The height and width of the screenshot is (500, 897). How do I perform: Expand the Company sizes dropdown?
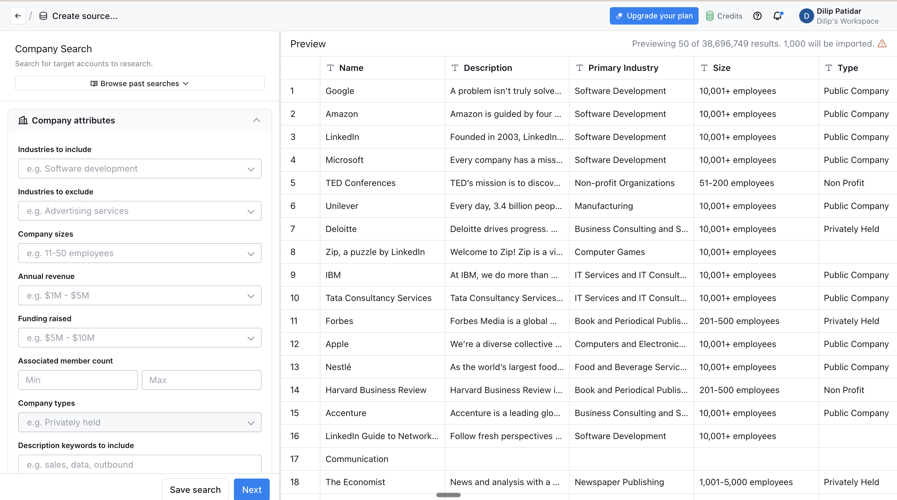point(140,253)
